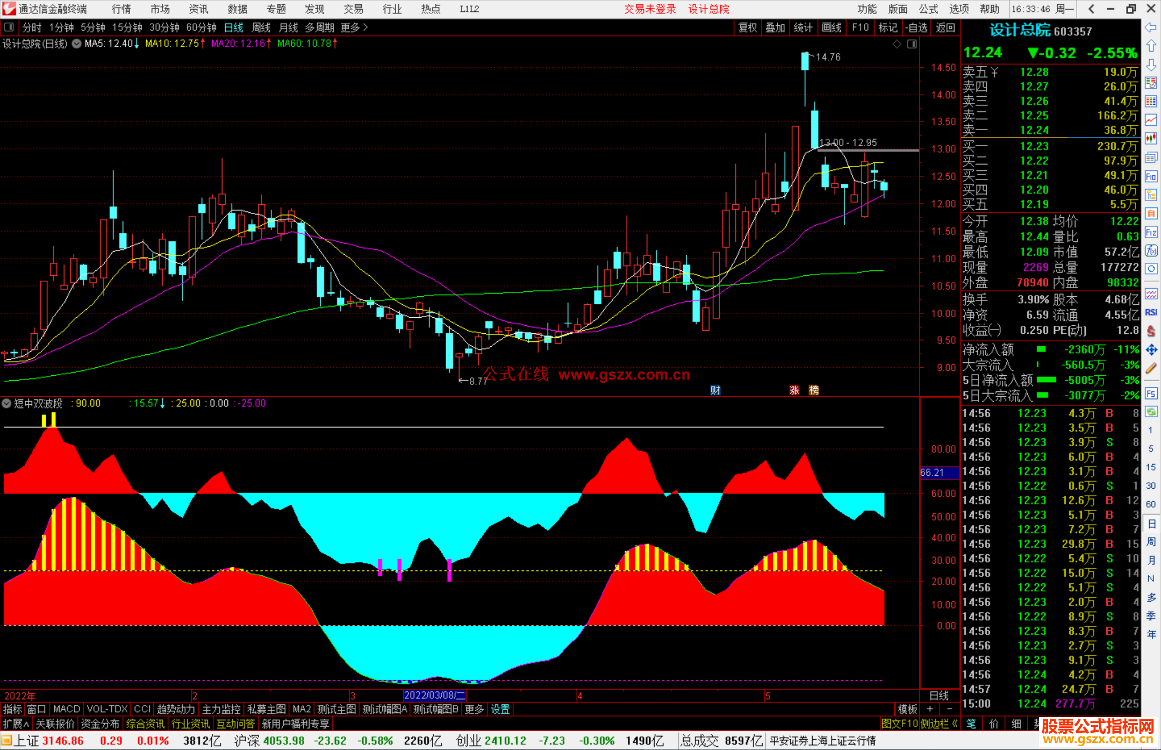Open the 行情 menu

point(121,9)
